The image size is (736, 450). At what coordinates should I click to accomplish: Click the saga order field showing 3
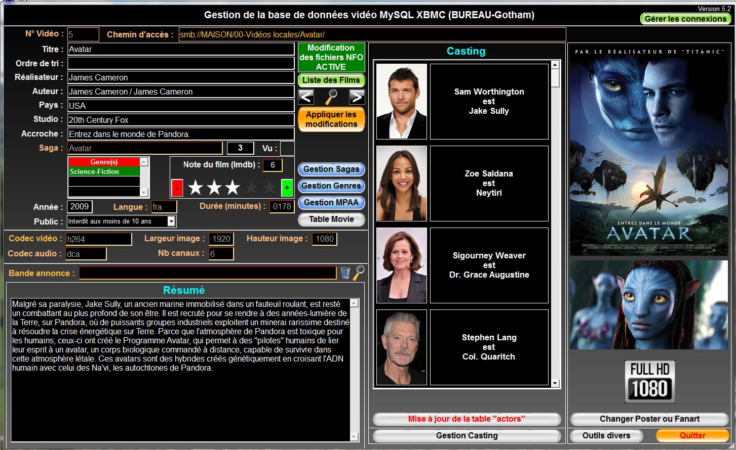(240, 148)
